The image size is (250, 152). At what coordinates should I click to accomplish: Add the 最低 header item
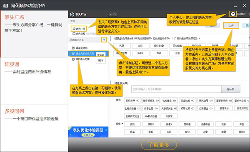point(151,132)
